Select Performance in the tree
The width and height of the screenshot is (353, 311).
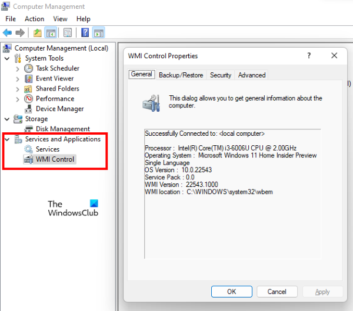coord(55,99)
